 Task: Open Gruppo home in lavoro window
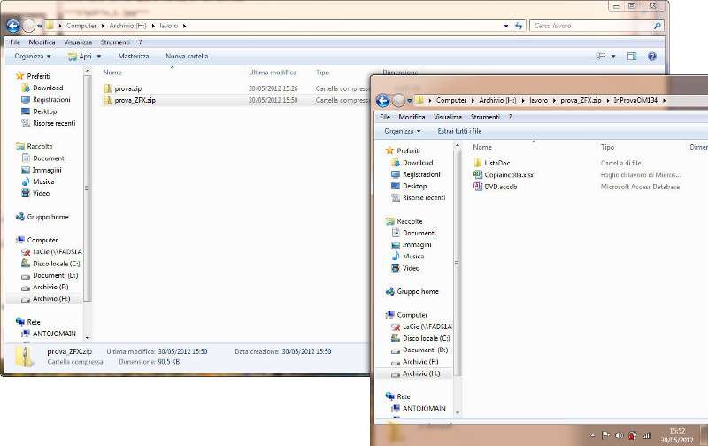42,217
